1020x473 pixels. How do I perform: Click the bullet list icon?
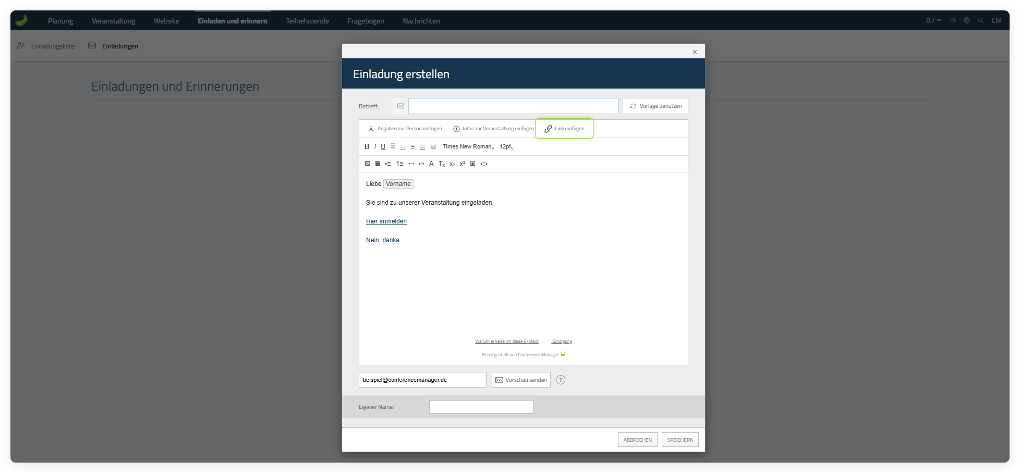pos(388,164)
